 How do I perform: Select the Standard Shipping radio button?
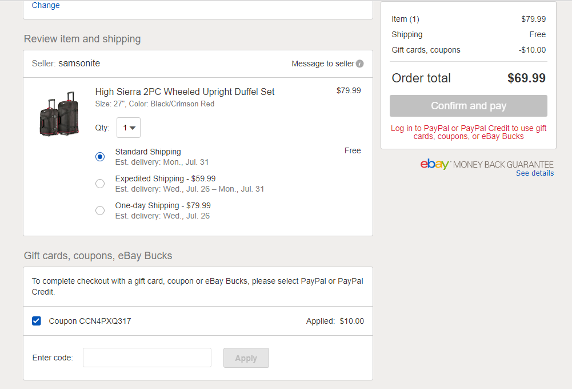(100, 157)
